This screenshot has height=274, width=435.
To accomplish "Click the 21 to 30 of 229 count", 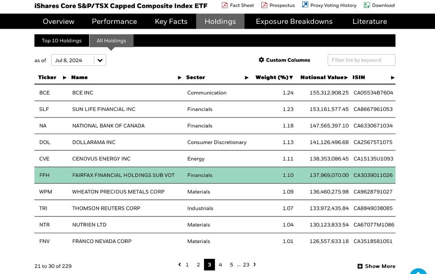I will coord(53,266).
